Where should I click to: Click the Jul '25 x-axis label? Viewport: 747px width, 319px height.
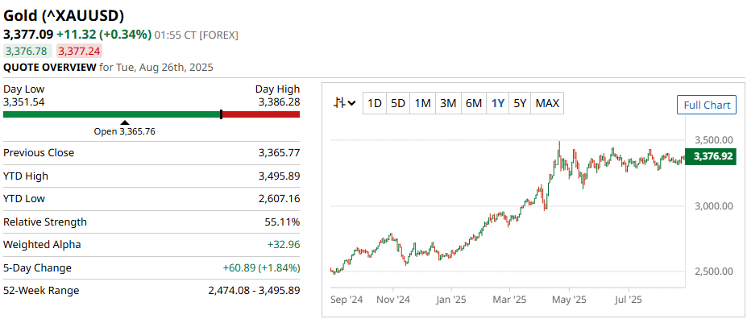629,300
